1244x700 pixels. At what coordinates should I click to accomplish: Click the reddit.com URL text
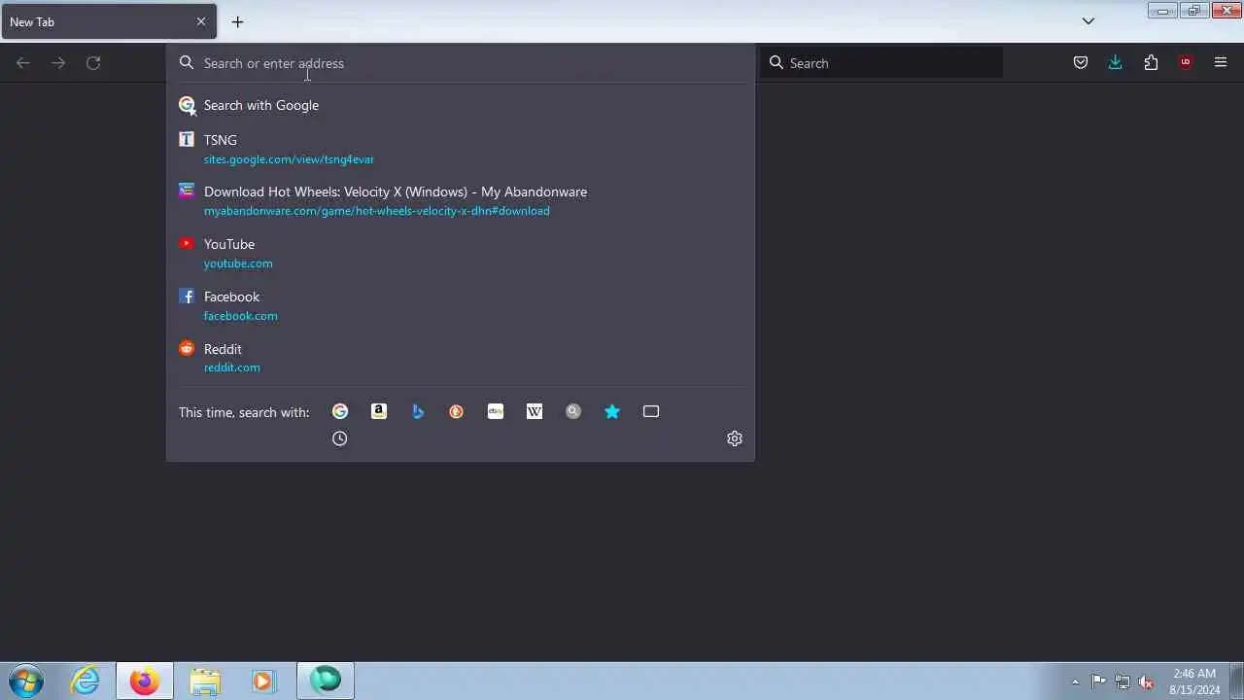(231, 367)
